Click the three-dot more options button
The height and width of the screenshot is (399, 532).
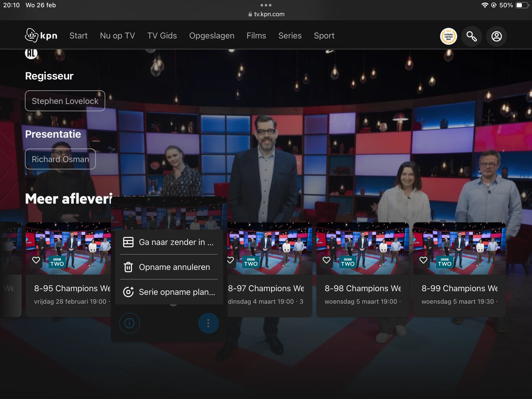point(208,323)
